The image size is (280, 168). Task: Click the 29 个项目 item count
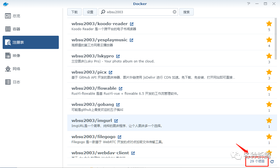257,161
